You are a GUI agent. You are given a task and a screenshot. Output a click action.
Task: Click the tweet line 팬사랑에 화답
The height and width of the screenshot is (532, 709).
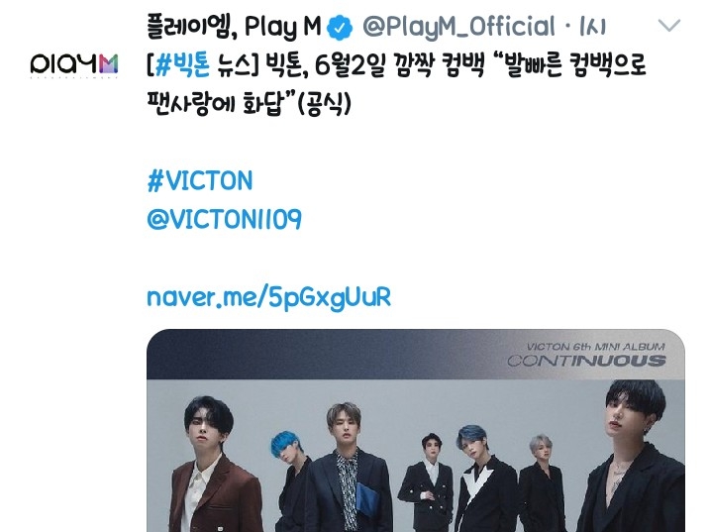(x=215, y=104)
